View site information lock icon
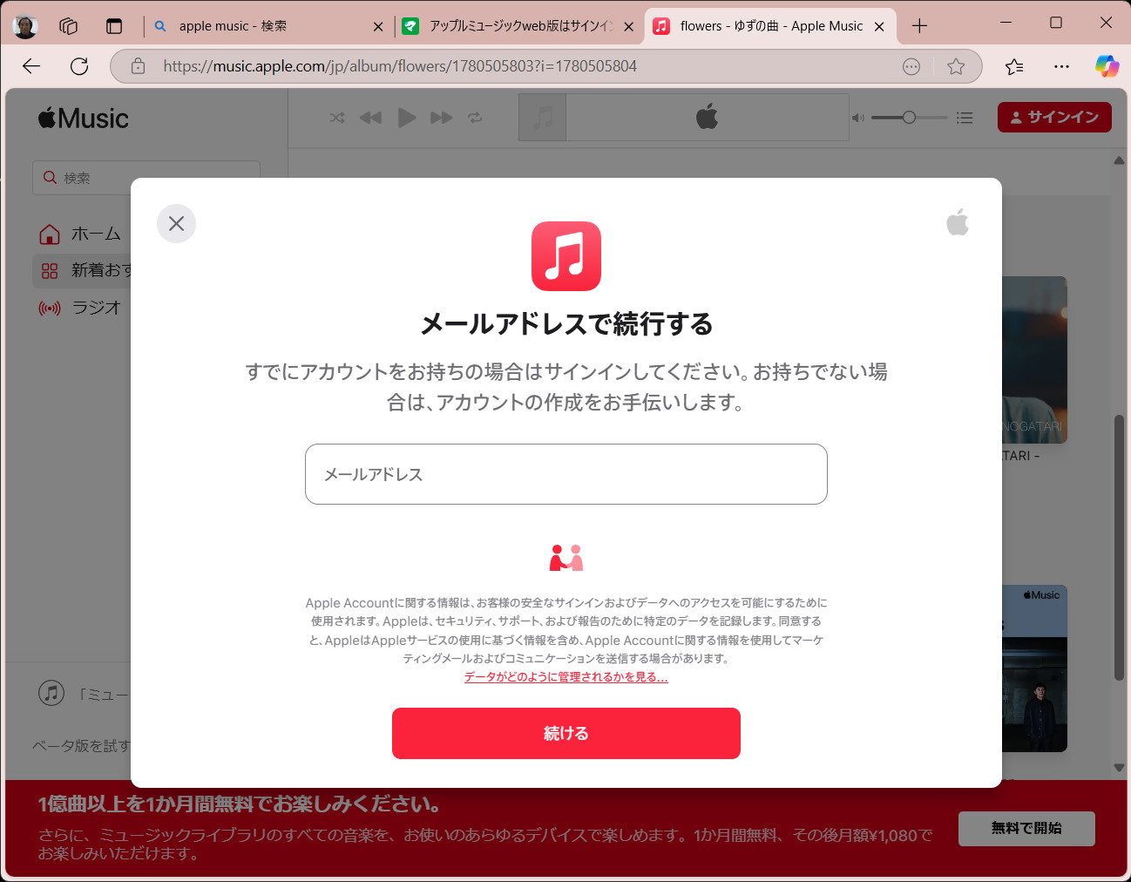 click(x=138, y=66)
